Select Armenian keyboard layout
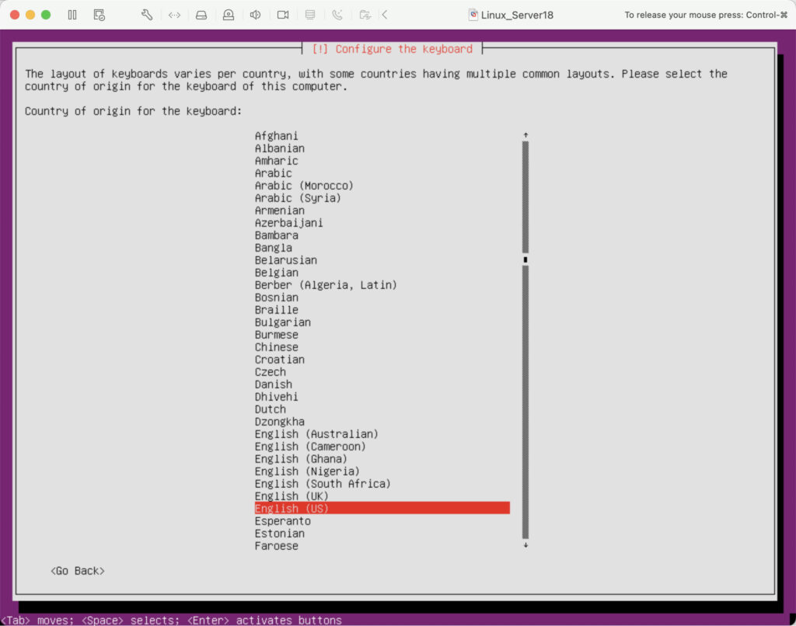This screenshot has height=626, width=796. tap(382, 210)
